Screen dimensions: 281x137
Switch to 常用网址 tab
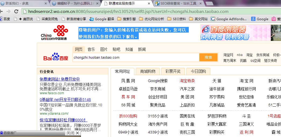coord(122,71)
